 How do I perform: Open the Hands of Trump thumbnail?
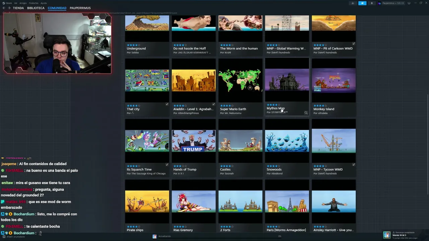point(194,141)
